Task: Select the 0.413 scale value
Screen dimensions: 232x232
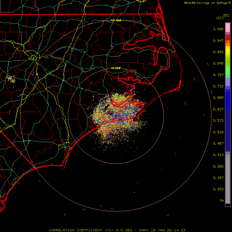Action: pyautogui.click(x=218, y=155)
